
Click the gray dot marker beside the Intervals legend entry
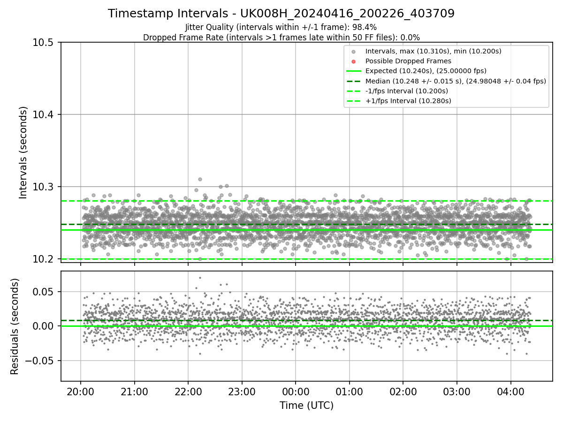click(354, 52)
